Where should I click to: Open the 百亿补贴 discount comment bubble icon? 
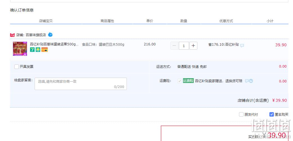(x=242, y=45)
